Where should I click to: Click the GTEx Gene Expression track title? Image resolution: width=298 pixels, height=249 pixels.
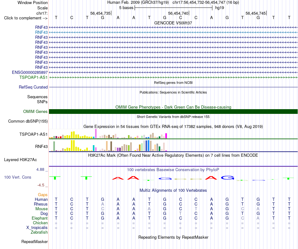pos(173,127)
